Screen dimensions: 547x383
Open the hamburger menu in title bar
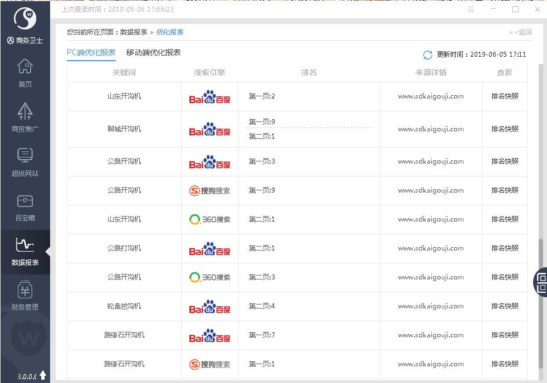point(471,9)
